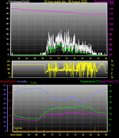The height and width of the screenshot is (138, 119).
Task: Select the "Temperature (°C)" legend label
Action: click(90, 81)
